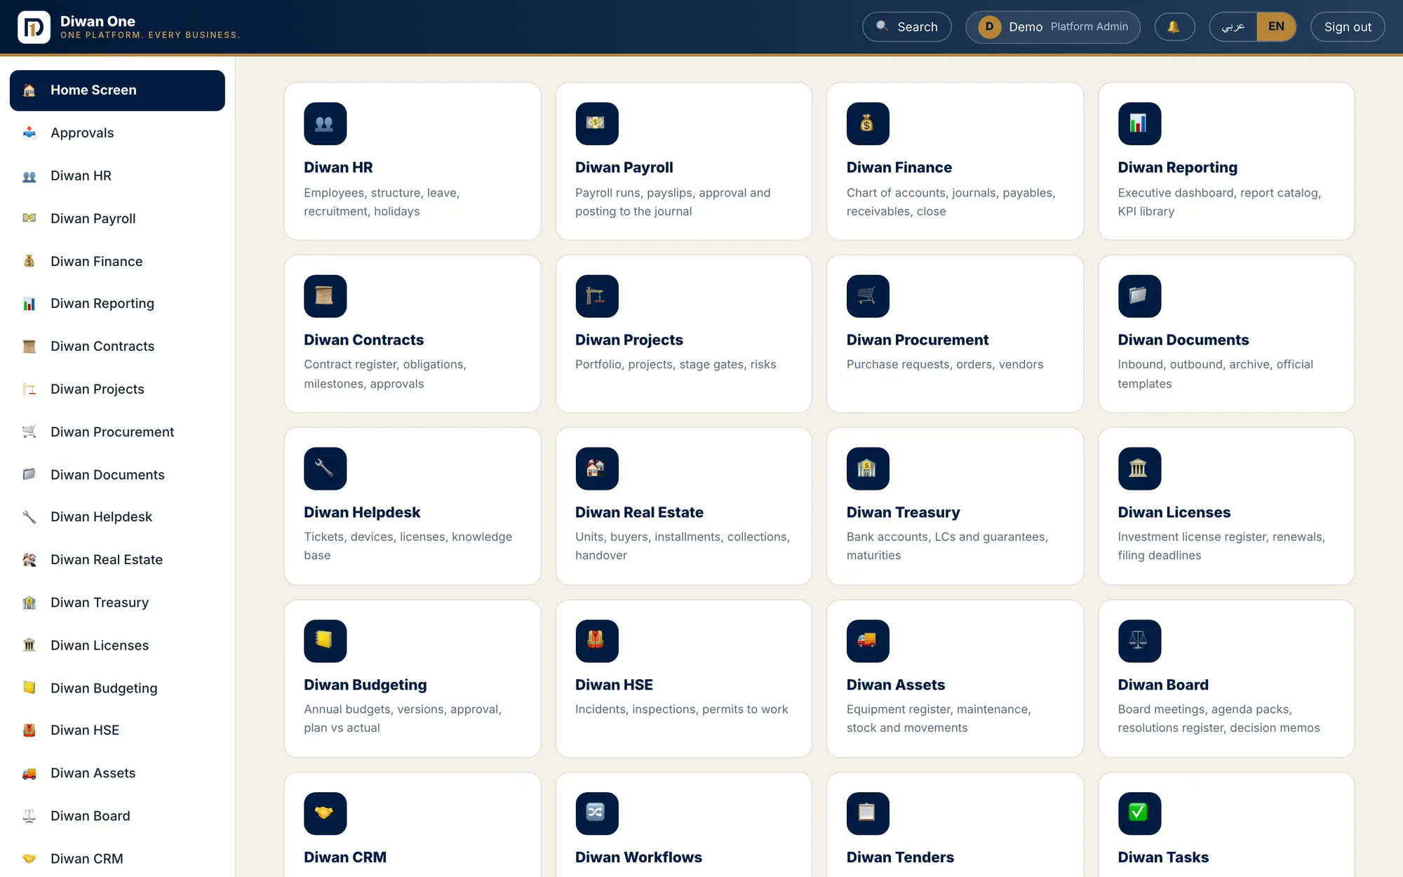This screenshot has height=877, width=1403.
Task: Go to Diwan Budgeting in sidebar
Action: click(x=117, y=688)
